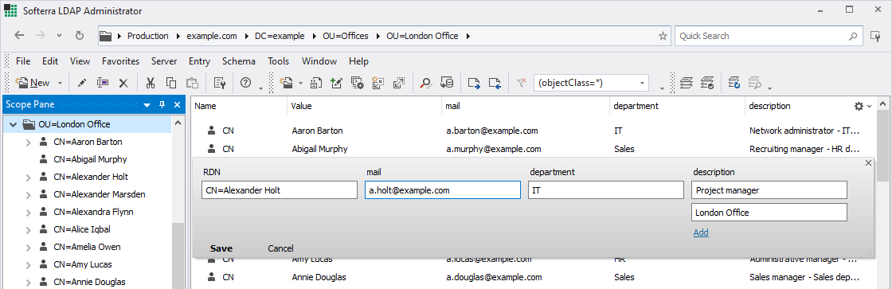Click the red magnifier Search icon
Screen dimensions: 892x289
(x=426, y=83)
